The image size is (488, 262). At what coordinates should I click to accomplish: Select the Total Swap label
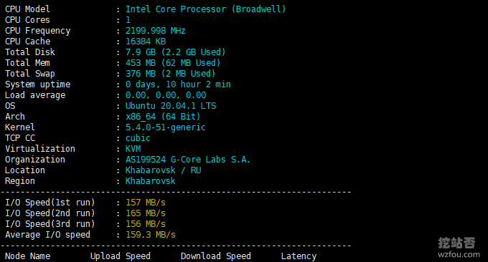tap(30, 74)
